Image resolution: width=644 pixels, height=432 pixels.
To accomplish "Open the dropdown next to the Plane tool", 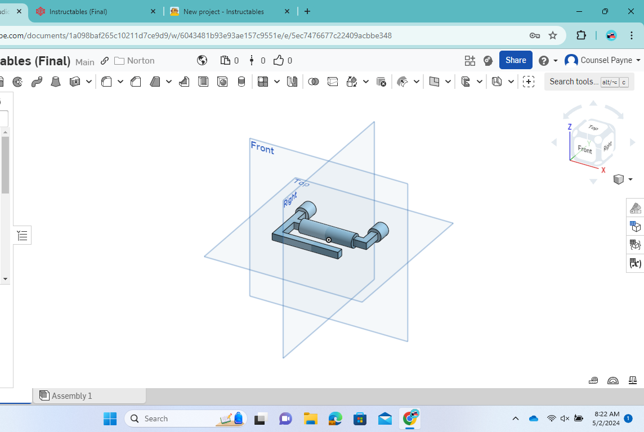I will 448,82.
